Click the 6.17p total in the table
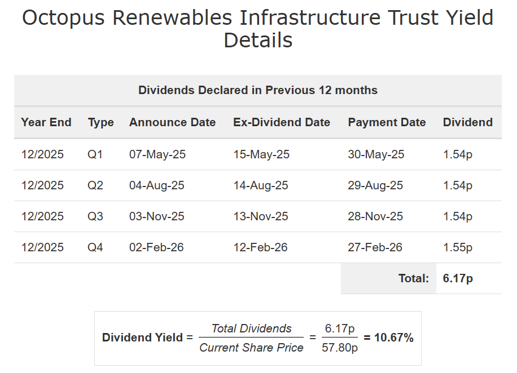This screenshot has height=373, width=517. [458, 278]
